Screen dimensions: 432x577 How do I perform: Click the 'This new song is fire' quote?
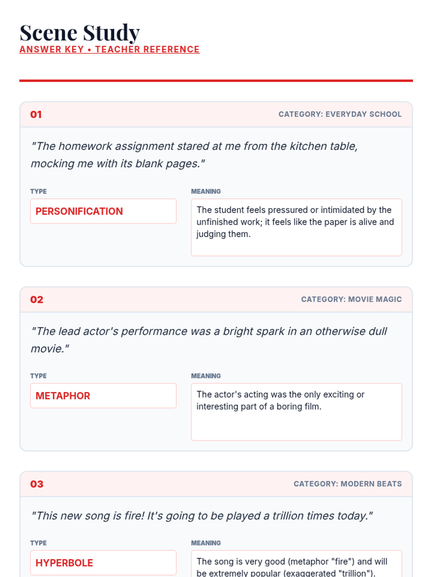[202, 516]
